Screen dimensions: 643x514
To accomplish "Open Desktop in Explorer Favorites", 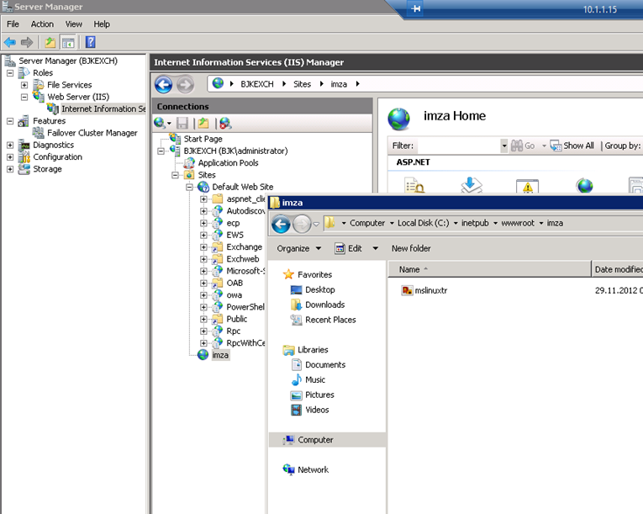I will point(313,290).
